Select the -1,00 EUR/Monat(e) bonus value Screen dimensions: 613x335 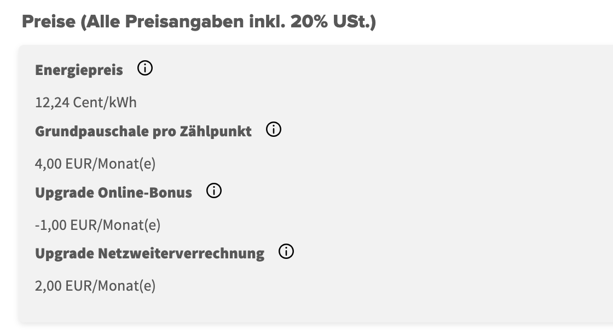(97, 225)
